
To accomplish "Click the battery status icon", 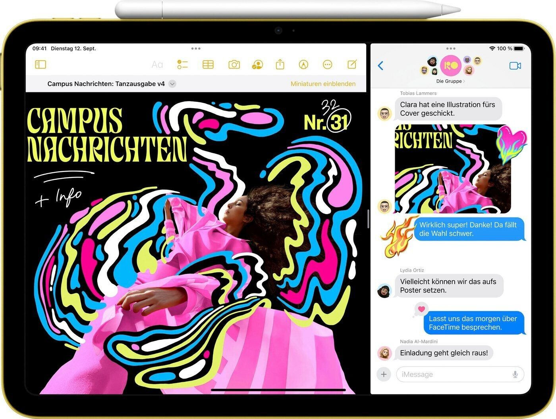I will [x=519, y=48].
